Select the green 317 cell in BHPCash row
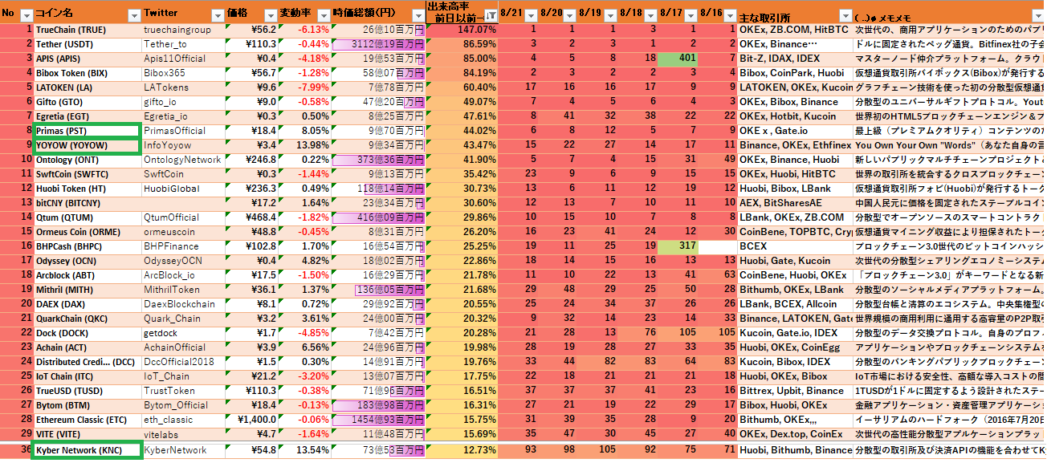 coord(677,246)
